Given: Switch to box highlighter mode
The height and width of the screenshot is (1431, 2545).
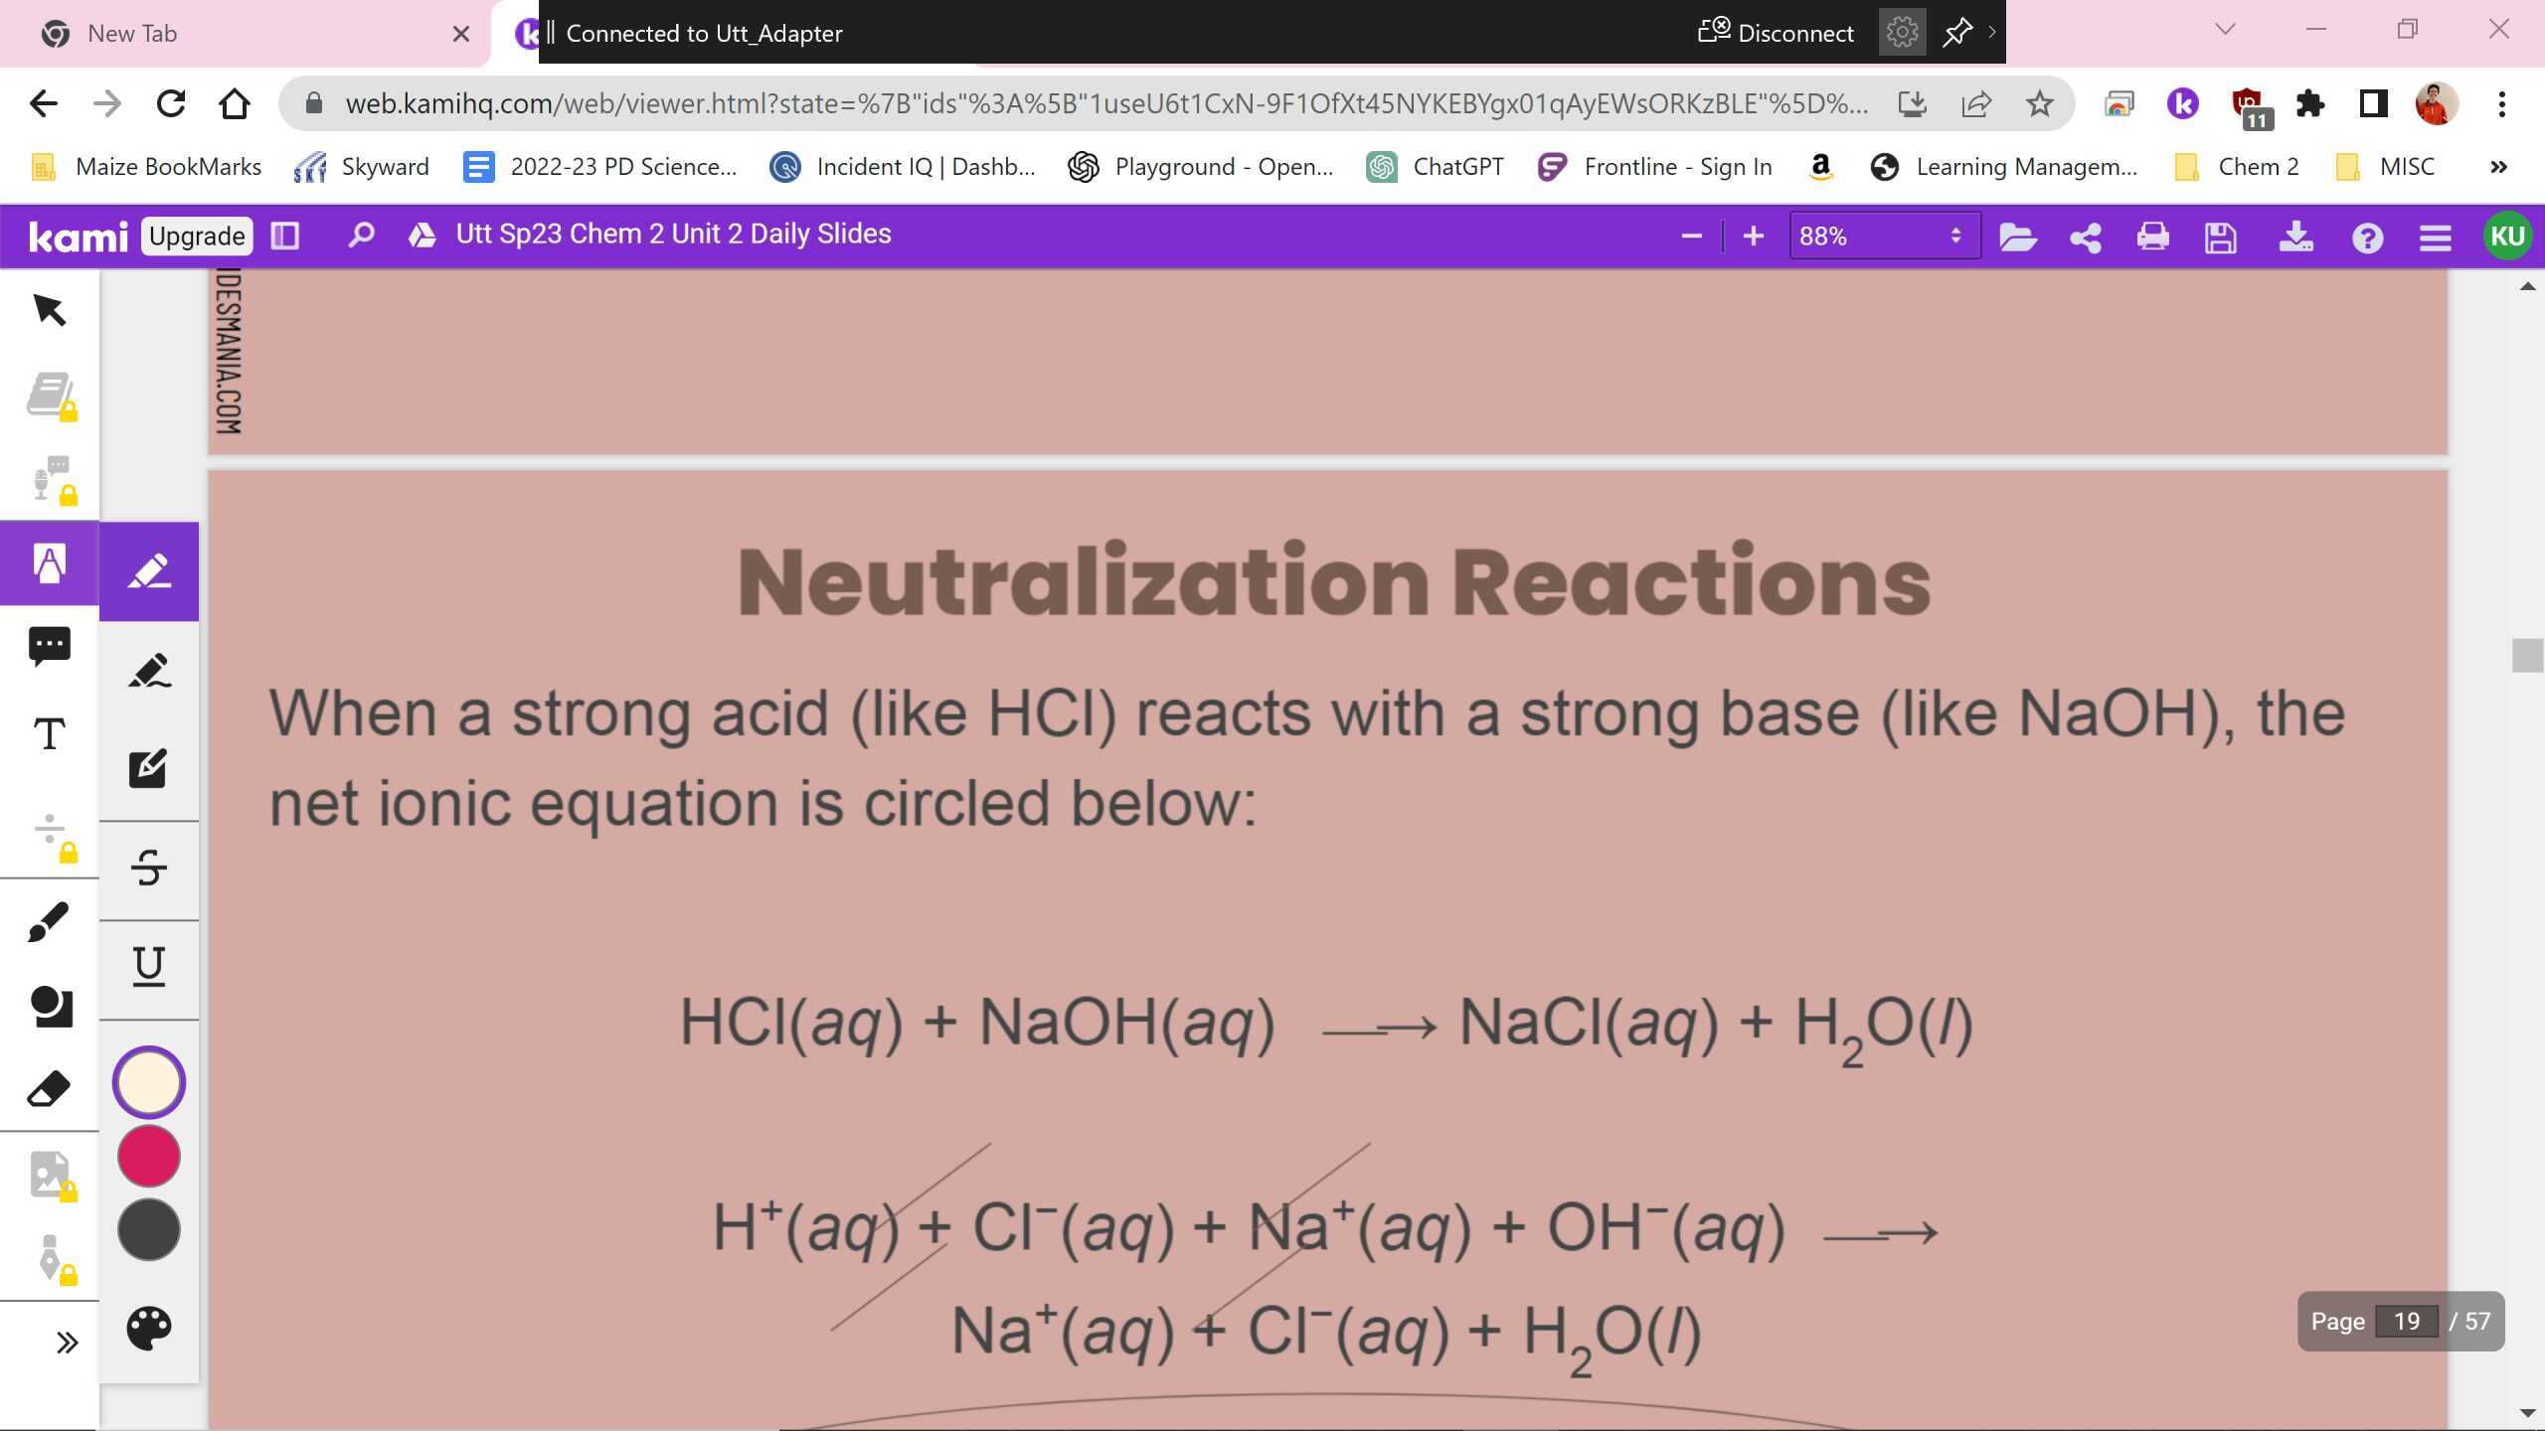Looking at the screenshot, I should click(149, 768).
